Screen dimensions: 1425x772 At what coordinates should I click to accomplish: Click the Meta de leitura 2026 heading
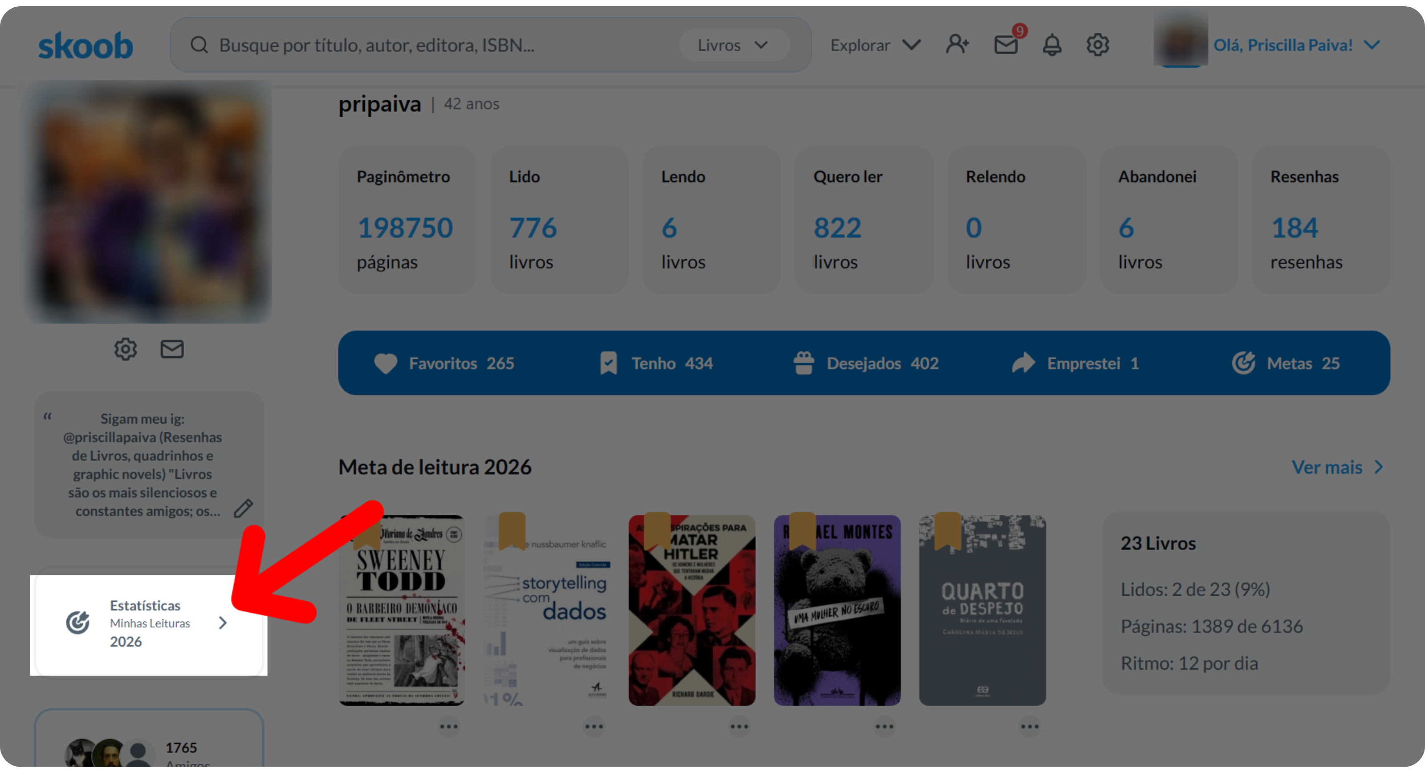pyautogui.click(x=435, y=467)
